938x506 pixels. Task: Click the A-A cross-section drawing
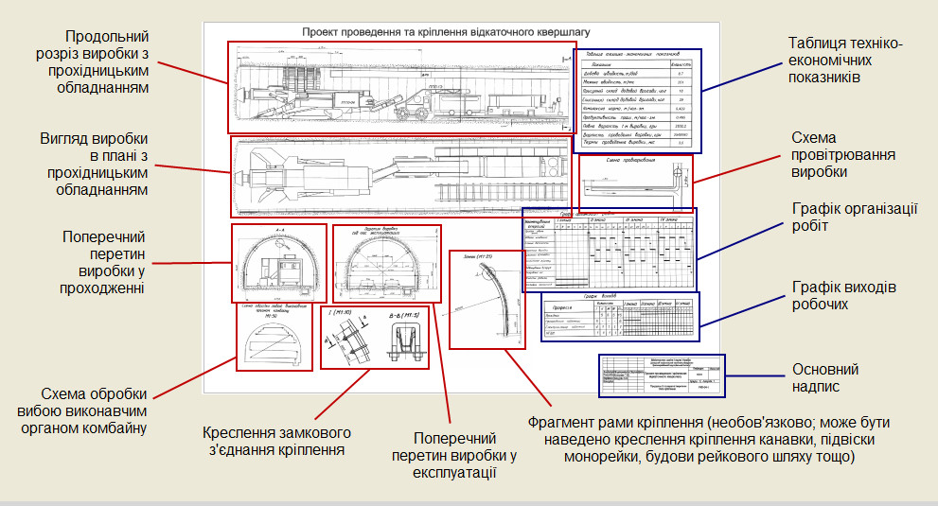click(278, 262)
